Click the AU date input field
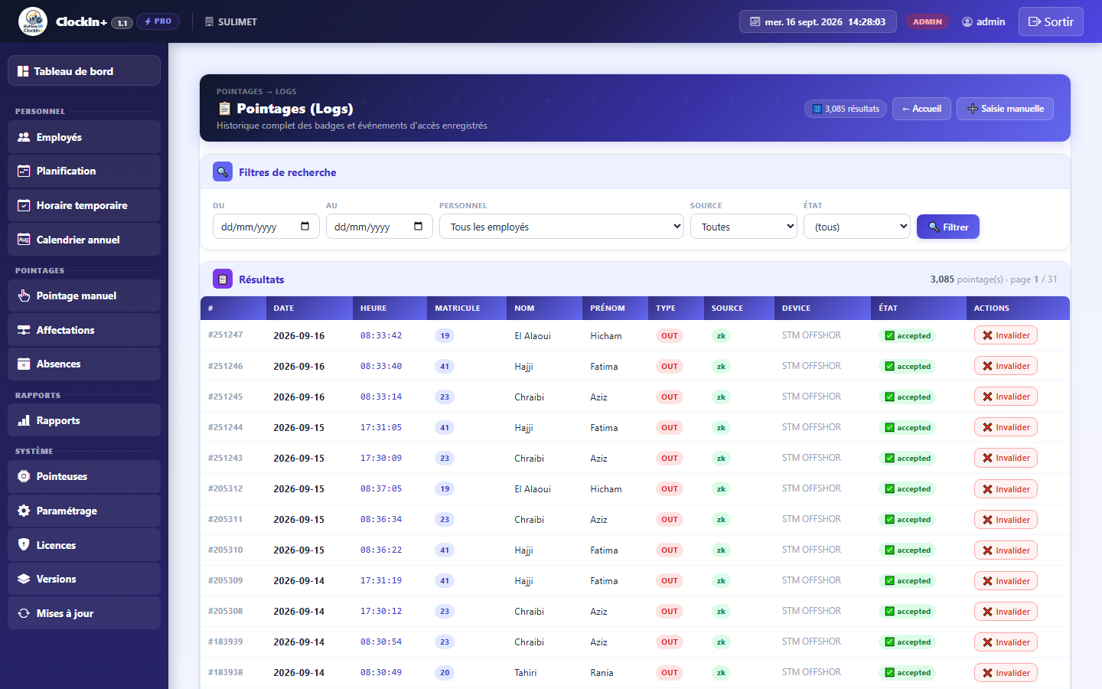Viewport: 1102px width, 689px height. (x=380, y=227)
